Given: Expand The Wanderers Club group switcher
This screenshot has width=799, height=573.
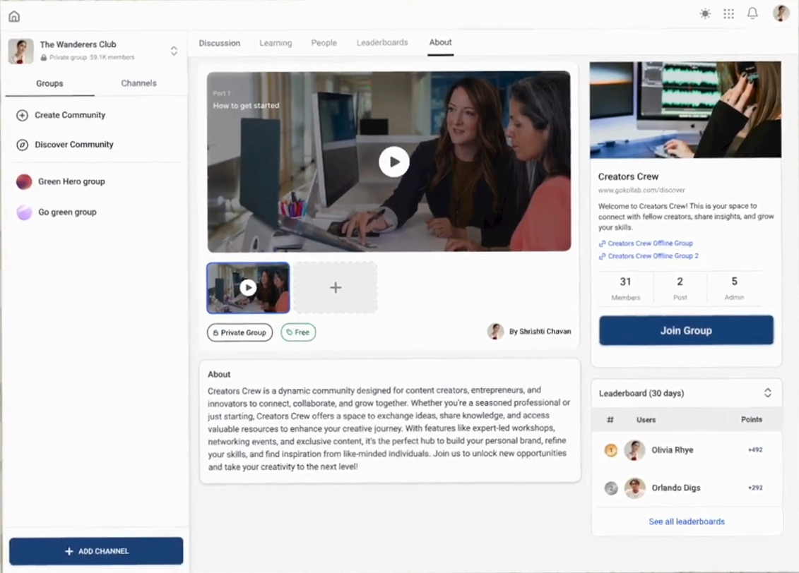Looking at the screenshot, I should pyautogui.click(x=174, y=51).
